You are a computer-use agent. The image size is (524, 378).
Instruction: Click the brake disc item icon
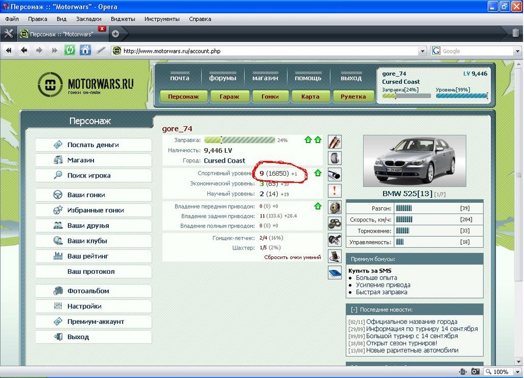point(335,207)
